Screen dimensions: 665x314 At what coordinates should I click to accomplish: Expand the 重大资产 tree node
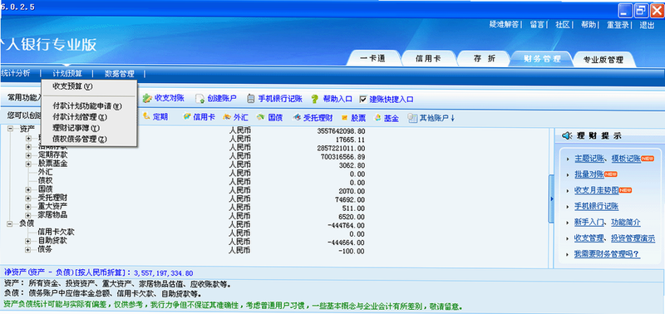click(x=28, y=207)
